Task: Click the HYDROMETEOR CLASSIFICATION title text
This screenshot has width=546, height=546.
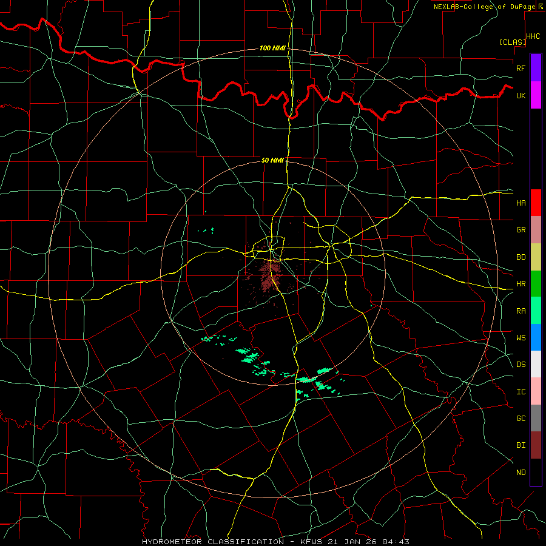Action: point(213,542)
